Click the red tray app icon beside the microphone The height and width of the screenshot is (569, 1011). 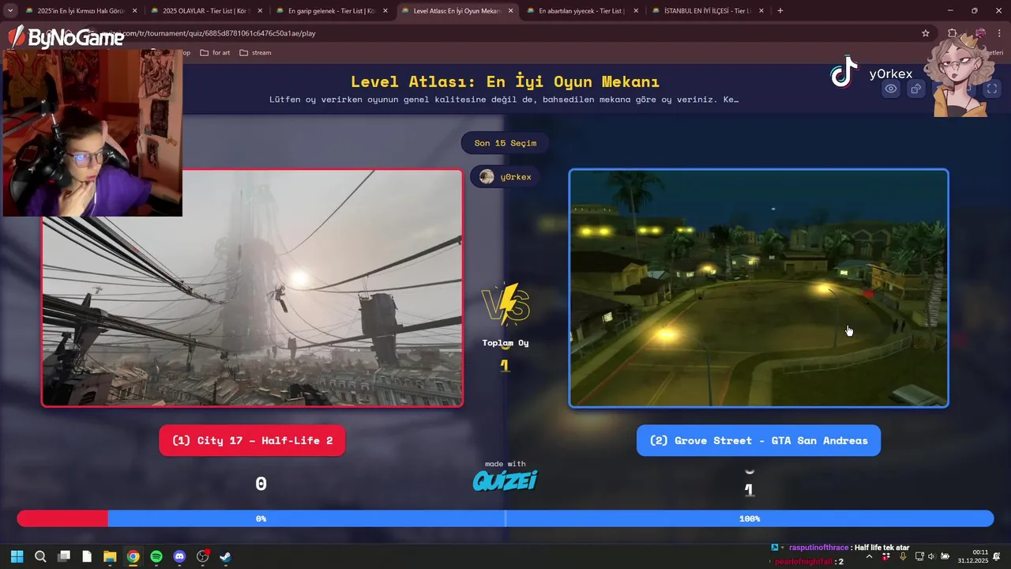887,556
